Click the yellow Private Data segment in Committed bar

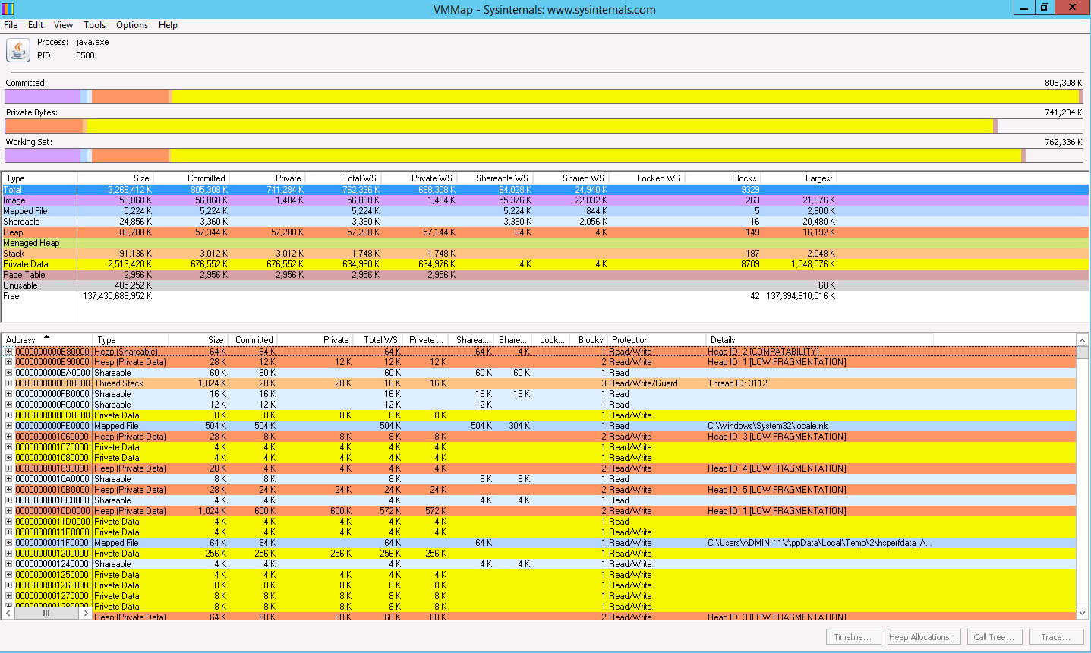tap(626, 96)
